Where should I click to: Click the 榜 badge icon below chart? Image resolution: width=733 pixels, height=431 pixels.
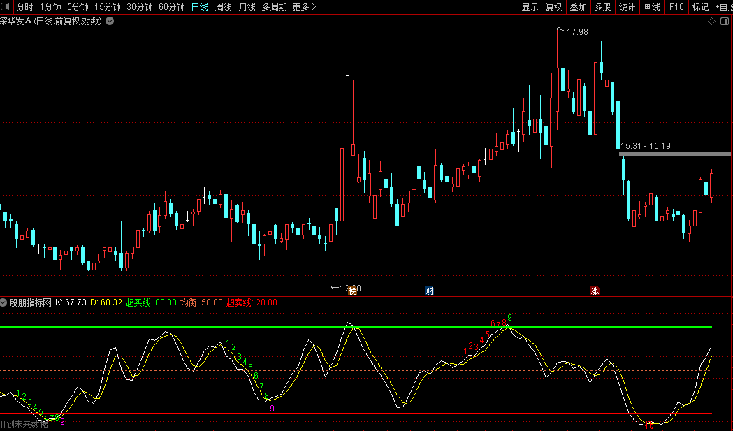[x=352, y=291]
